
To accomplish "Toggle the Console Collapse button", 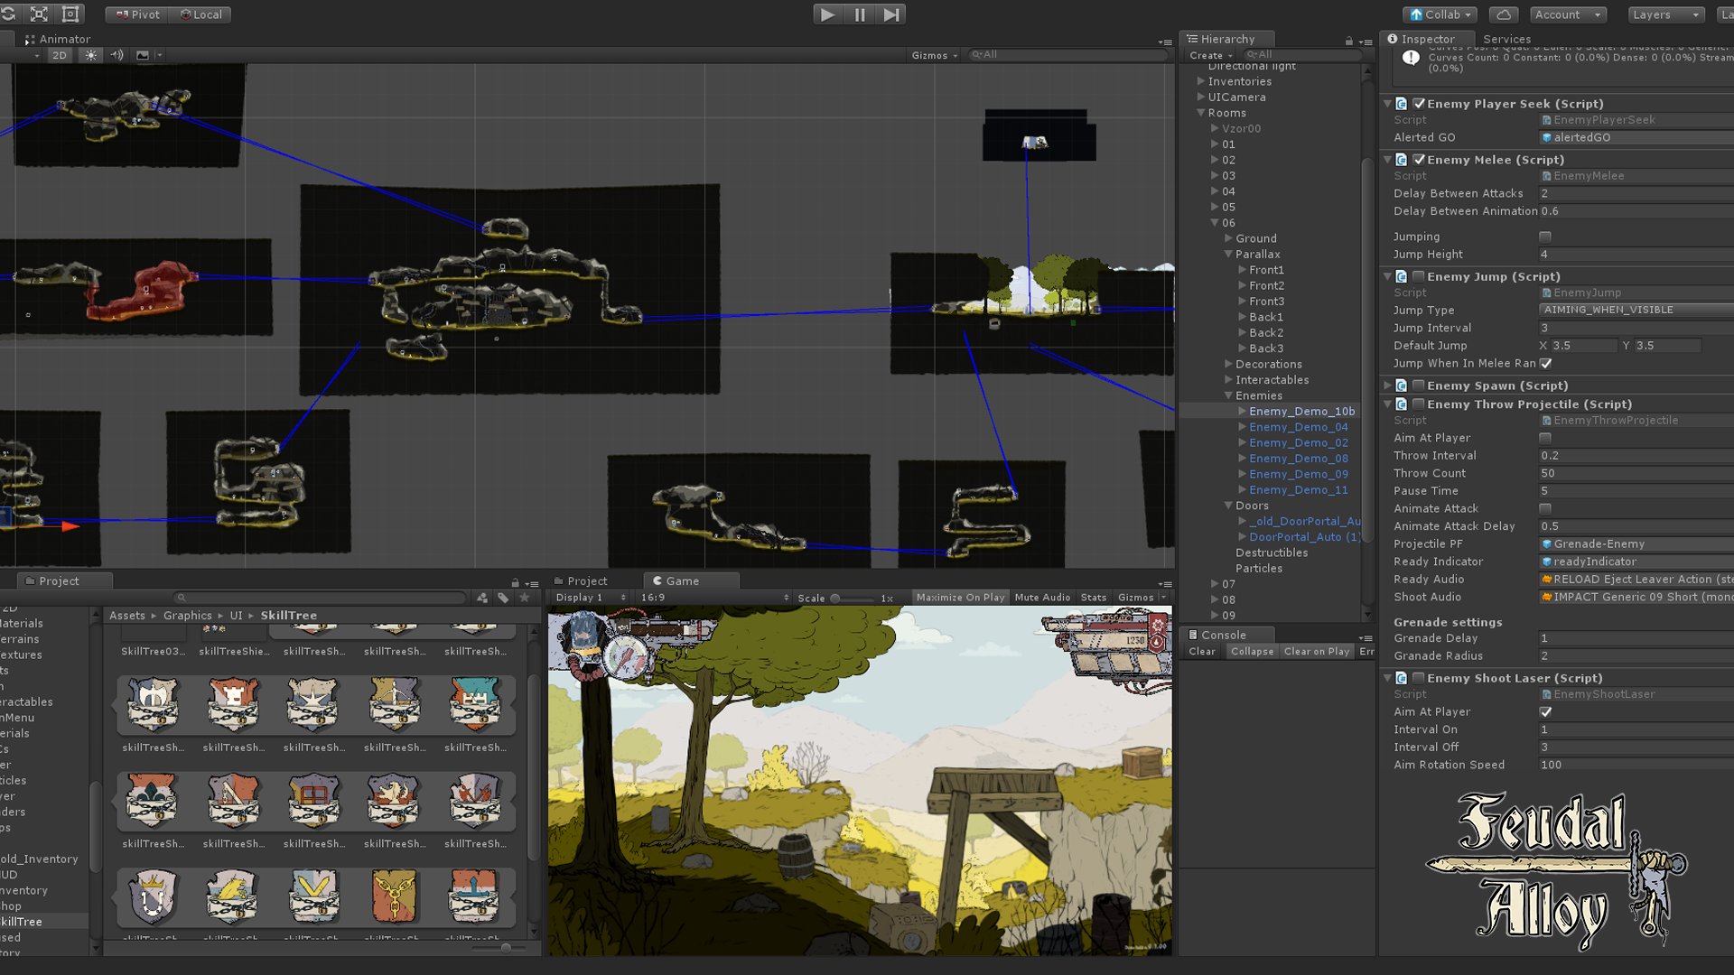I will tap(1252, 652).
